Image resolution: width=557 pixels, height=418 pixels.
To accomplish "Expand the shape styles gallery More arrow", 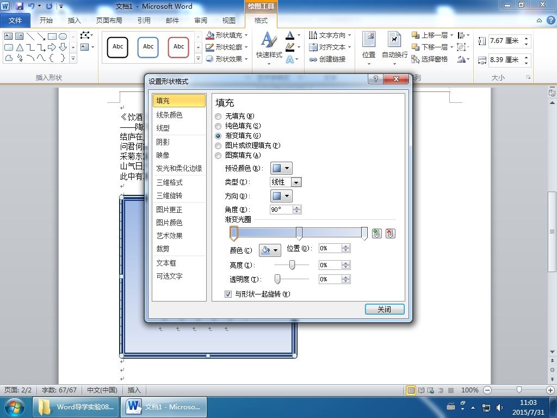I will 198,59.
